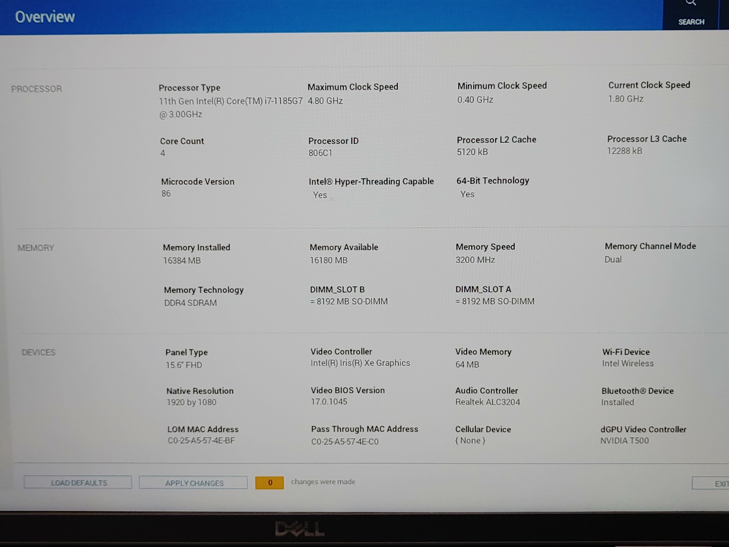Click the PROCESSOR section label
Viewport: 729px width, 547px height.
pos(36,89)
